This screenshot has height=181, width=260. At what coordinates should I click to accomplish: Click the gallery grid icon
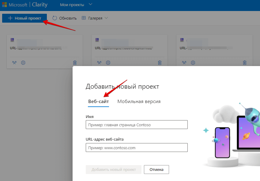coord(84,18)
